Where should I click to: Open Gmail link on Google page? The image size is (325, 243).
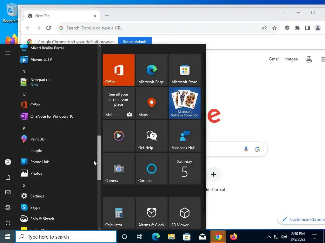coord(274,59)
